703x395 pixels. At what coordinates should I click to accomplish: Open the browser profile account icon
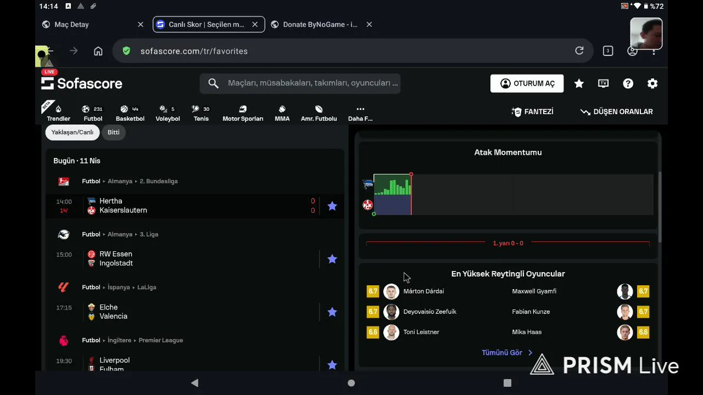[633, 51]
